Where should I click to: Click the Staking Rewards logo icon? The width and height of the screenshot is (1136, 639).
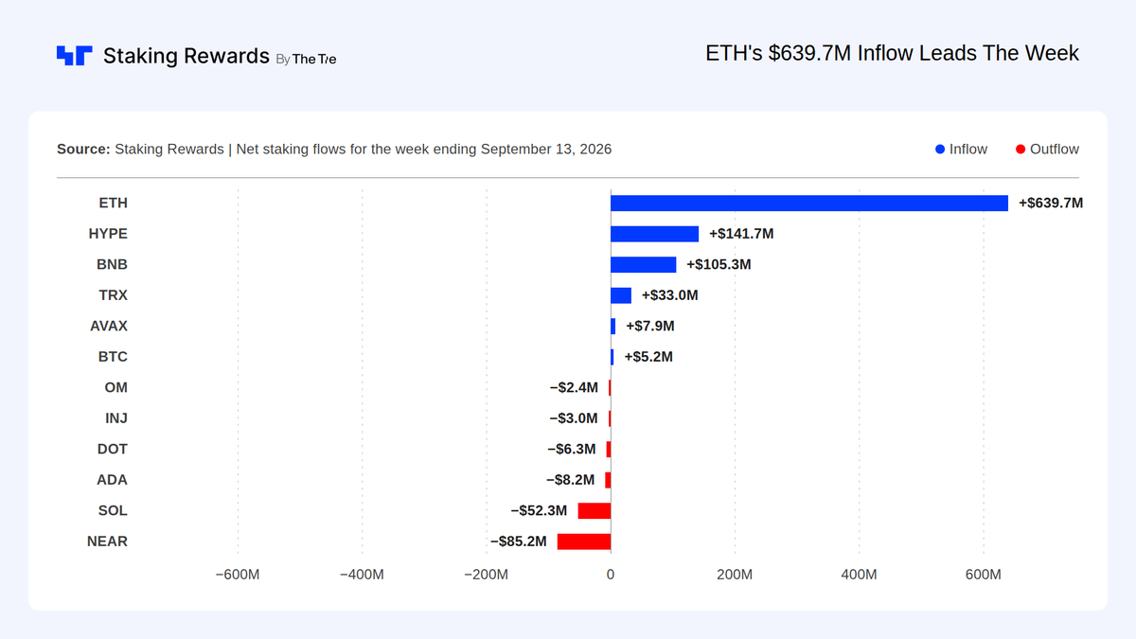[74, 55]
